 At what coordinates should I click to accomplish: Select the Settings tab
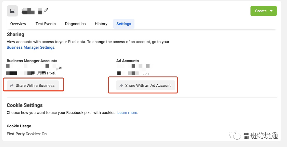pyautogui.click(x=124, y=24)
